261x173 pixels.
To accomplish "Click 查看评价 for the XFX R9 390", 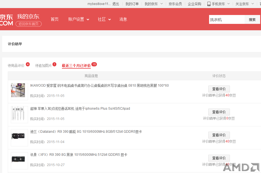I will [x=219, y=158].
